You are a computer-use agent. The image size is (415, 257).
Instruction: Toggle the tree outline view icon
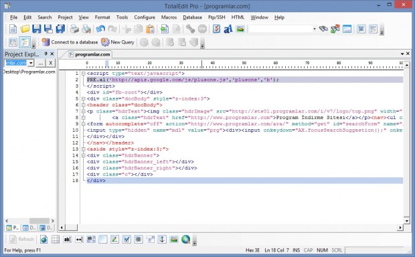click(x=25, y=42)
